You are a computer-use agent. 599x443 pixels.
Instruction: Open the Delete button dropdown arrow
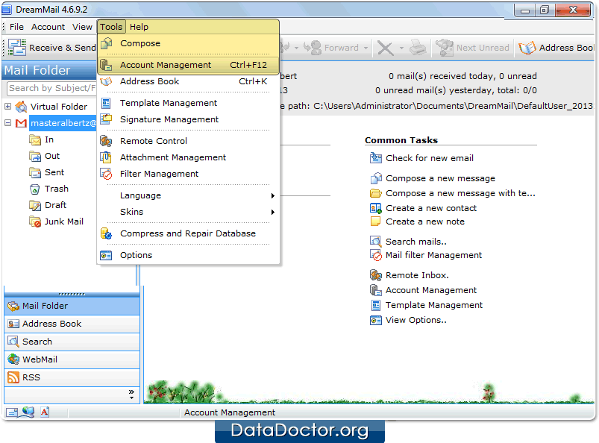coord(401,48)
